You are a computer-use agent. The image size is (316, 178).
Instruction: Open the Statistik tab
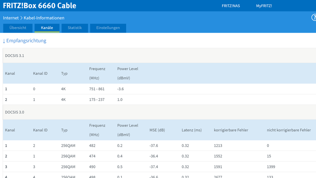coord(75,28)
